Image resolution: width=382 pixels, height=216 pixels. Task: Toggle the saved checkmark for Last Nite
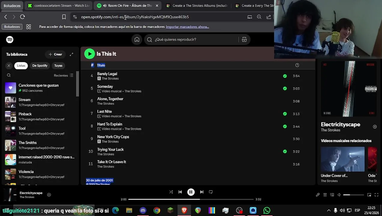pyautogui.click(x=285, y=114)
